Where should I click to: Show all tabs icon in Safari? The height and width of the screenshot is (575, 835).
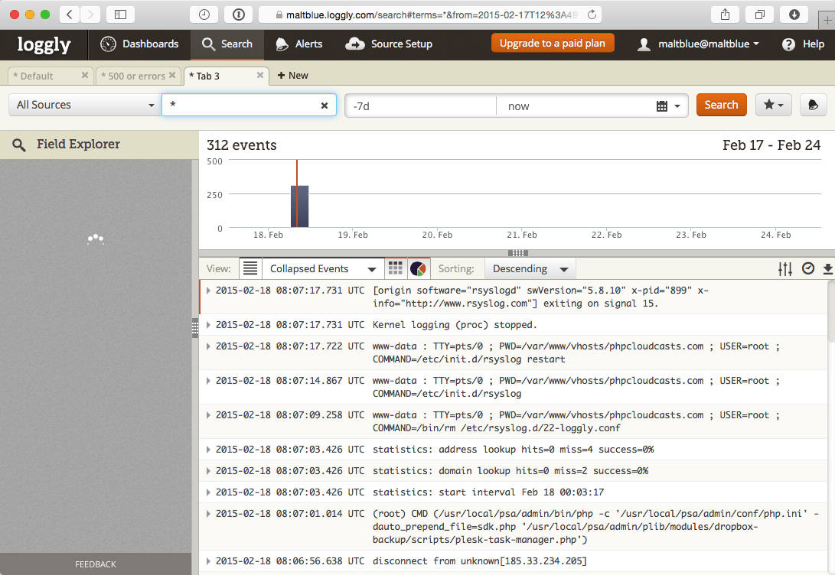760,15
